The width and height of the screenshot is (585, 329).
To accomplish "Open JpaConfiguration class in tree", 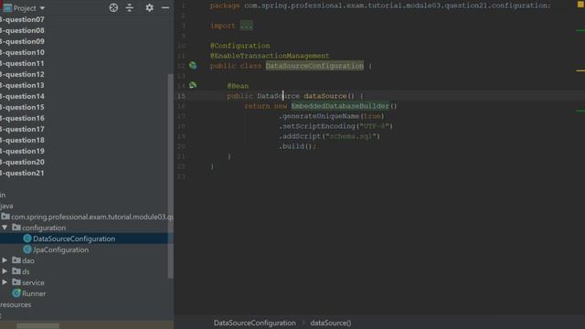I will tap(61, 249).
